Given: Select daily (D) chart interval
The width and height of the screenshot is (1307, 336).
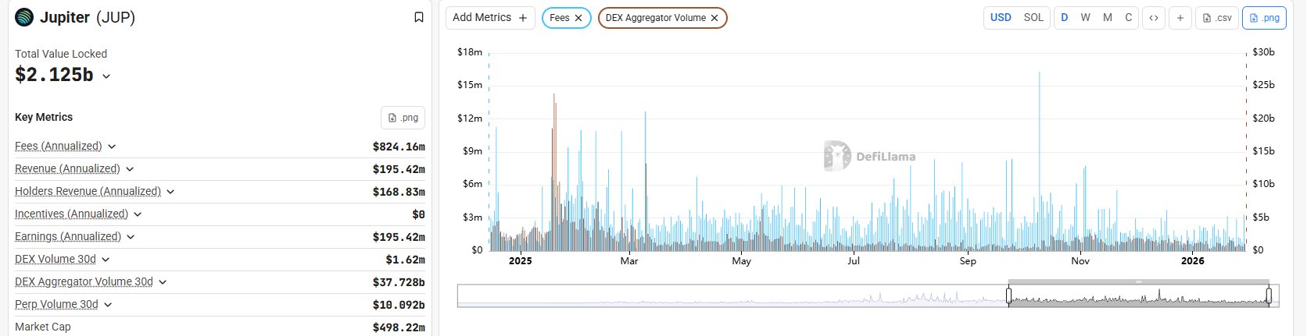Looking at the screenshot, I should tap(1065, 18).
